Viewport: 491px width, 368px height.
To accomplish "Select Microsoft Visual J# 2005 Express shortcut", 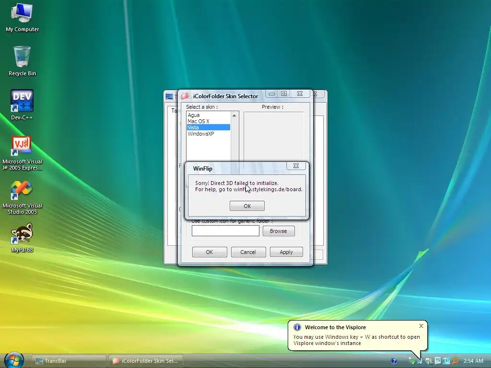I will click(22, 153).
